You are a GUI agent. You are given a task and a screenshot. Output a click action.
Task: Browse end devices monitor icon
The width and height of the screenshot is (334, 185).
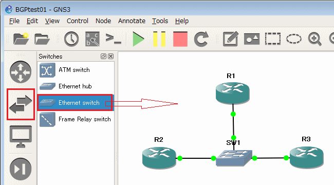click(x=21, y=137)
